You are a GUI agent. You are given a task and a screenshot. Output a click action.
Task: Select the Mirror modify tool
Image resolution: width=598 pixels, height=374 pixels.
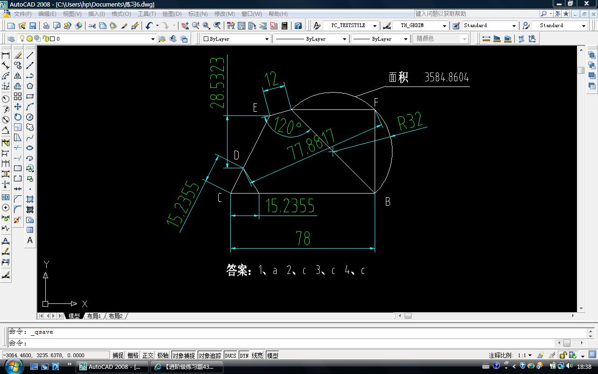(18, 76)
